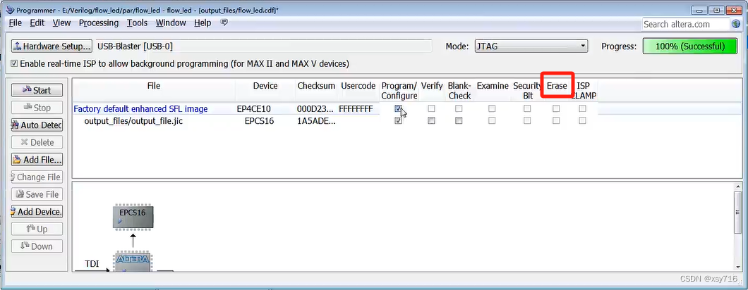The height and width of the screenshot is (290, 748).
Task: Uncheck Program/Configure for output_file.jic row
Action: (398, 120)
